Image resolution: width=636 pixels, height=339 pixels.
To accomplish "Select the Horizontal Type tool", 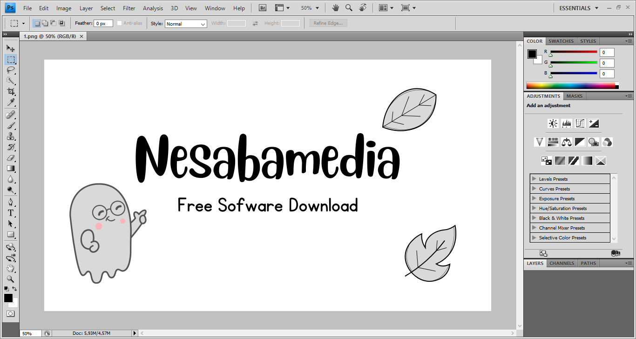I will click(x=10, y=213).
